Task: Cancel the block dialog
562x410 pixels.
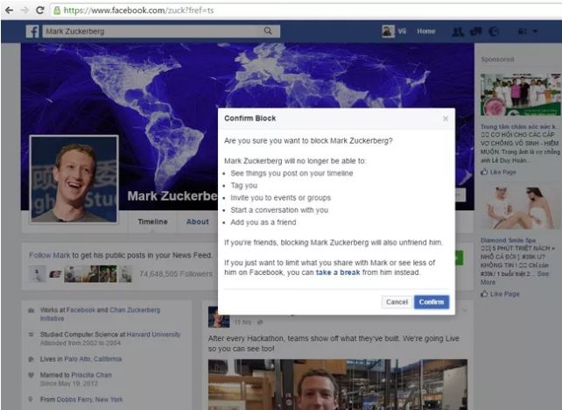Action: pos(397,302)
